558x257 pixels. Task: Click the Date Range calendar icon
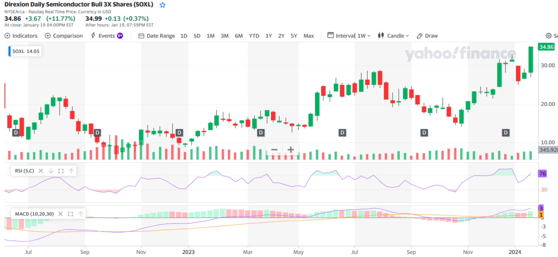(141, 36)
